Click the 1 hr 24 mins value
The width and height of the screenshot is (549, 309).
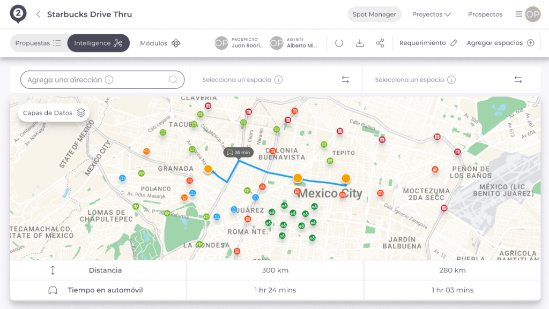tap(275, 290)
